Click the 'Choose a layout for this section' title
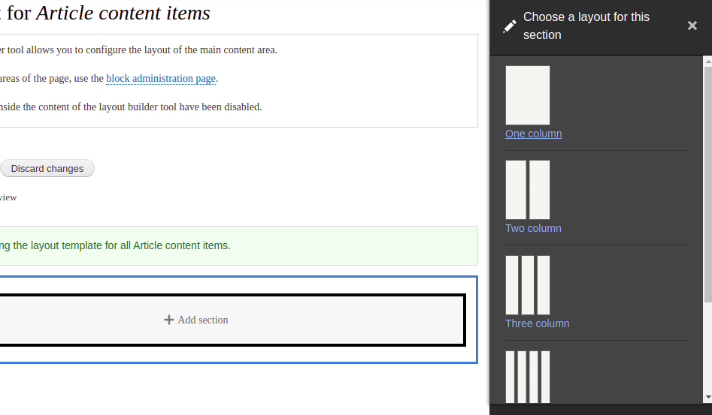This screenshot has width=712, height=415. coord(586,26)
